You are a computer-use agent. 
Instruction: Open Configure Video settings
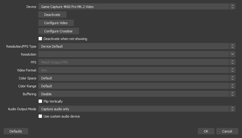tap(56, 23)
